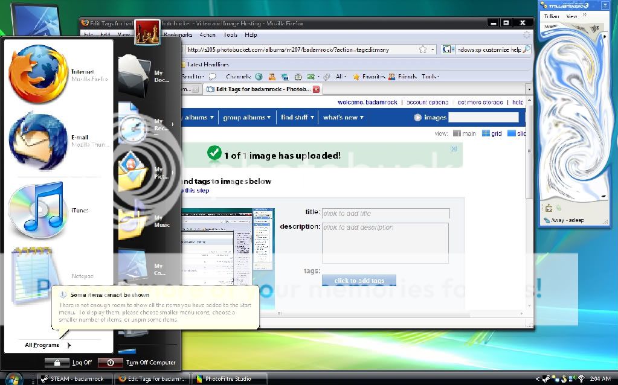Click the red Turn Off Computer icon
The image size is (618, 385).
click(111, 363)
